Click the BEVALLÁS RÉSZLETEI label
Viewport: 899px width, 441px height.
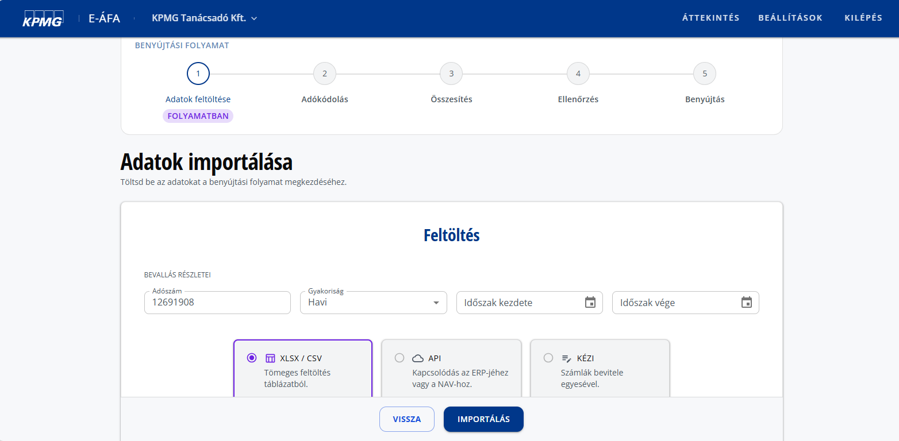click(x=178, y=275)
